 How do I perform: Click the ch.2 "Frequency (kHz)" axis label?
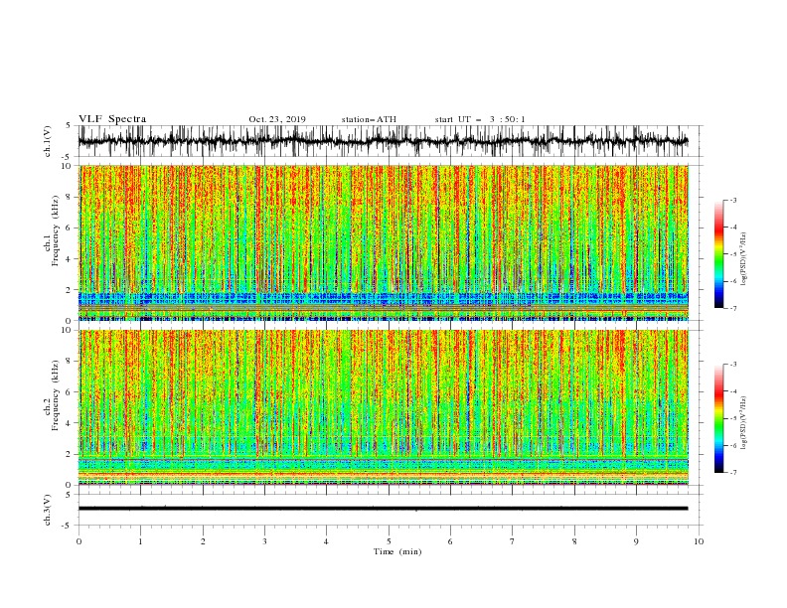(x=56, y=395)
